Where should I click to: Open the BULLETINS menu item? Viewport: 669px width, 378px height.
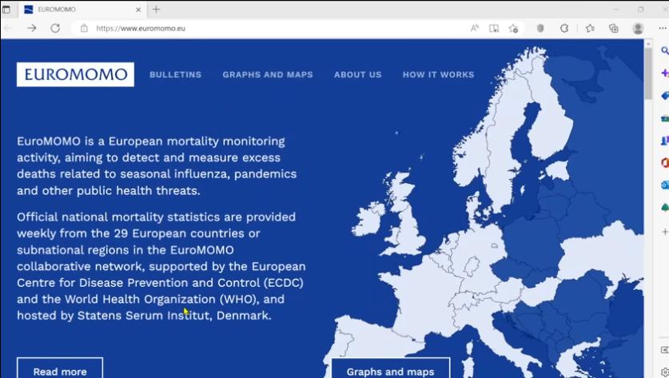[x=175, y=74]
